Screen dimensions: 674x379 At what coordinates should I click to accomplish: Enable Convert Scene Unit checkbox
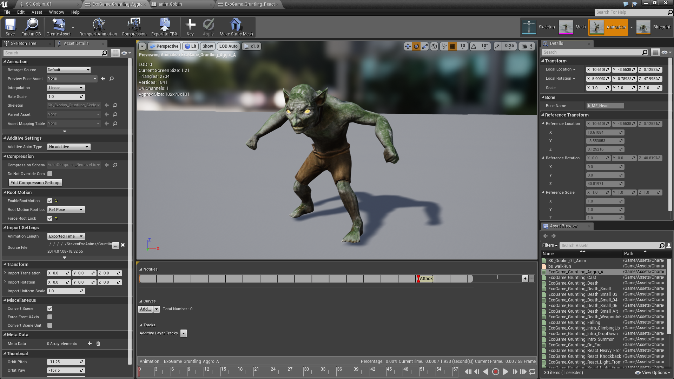[50, 325]
